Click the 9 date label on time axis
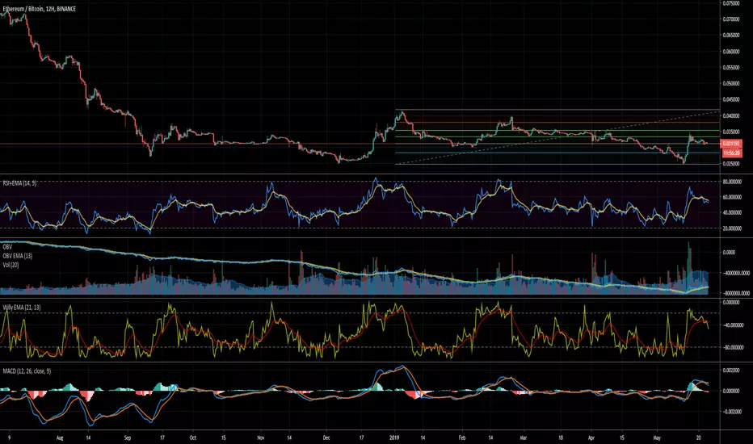The width and height of the screenshot is (753, 444). coord(9,438)
